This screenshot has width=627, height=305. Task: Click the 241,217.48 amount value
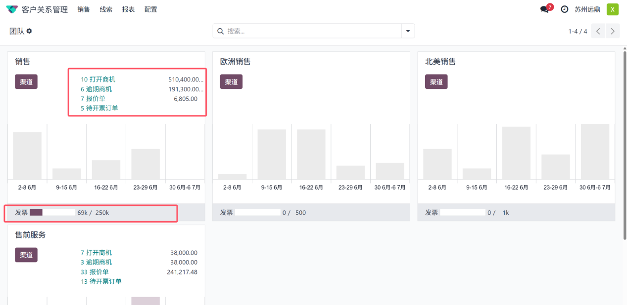click(x=182, y=272)
